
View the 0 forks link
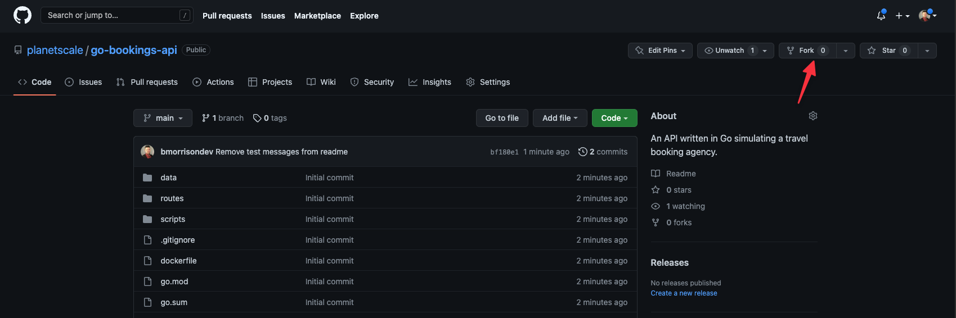tap(671, 222)
